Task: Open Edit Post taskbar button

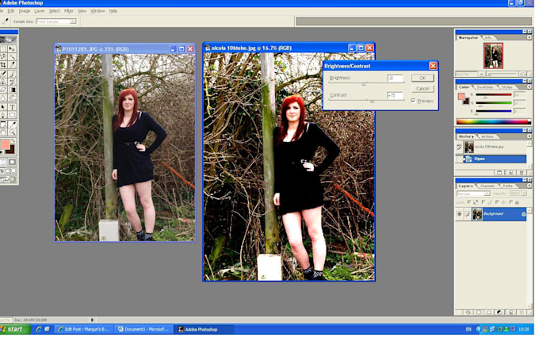Action: [84, 329]
